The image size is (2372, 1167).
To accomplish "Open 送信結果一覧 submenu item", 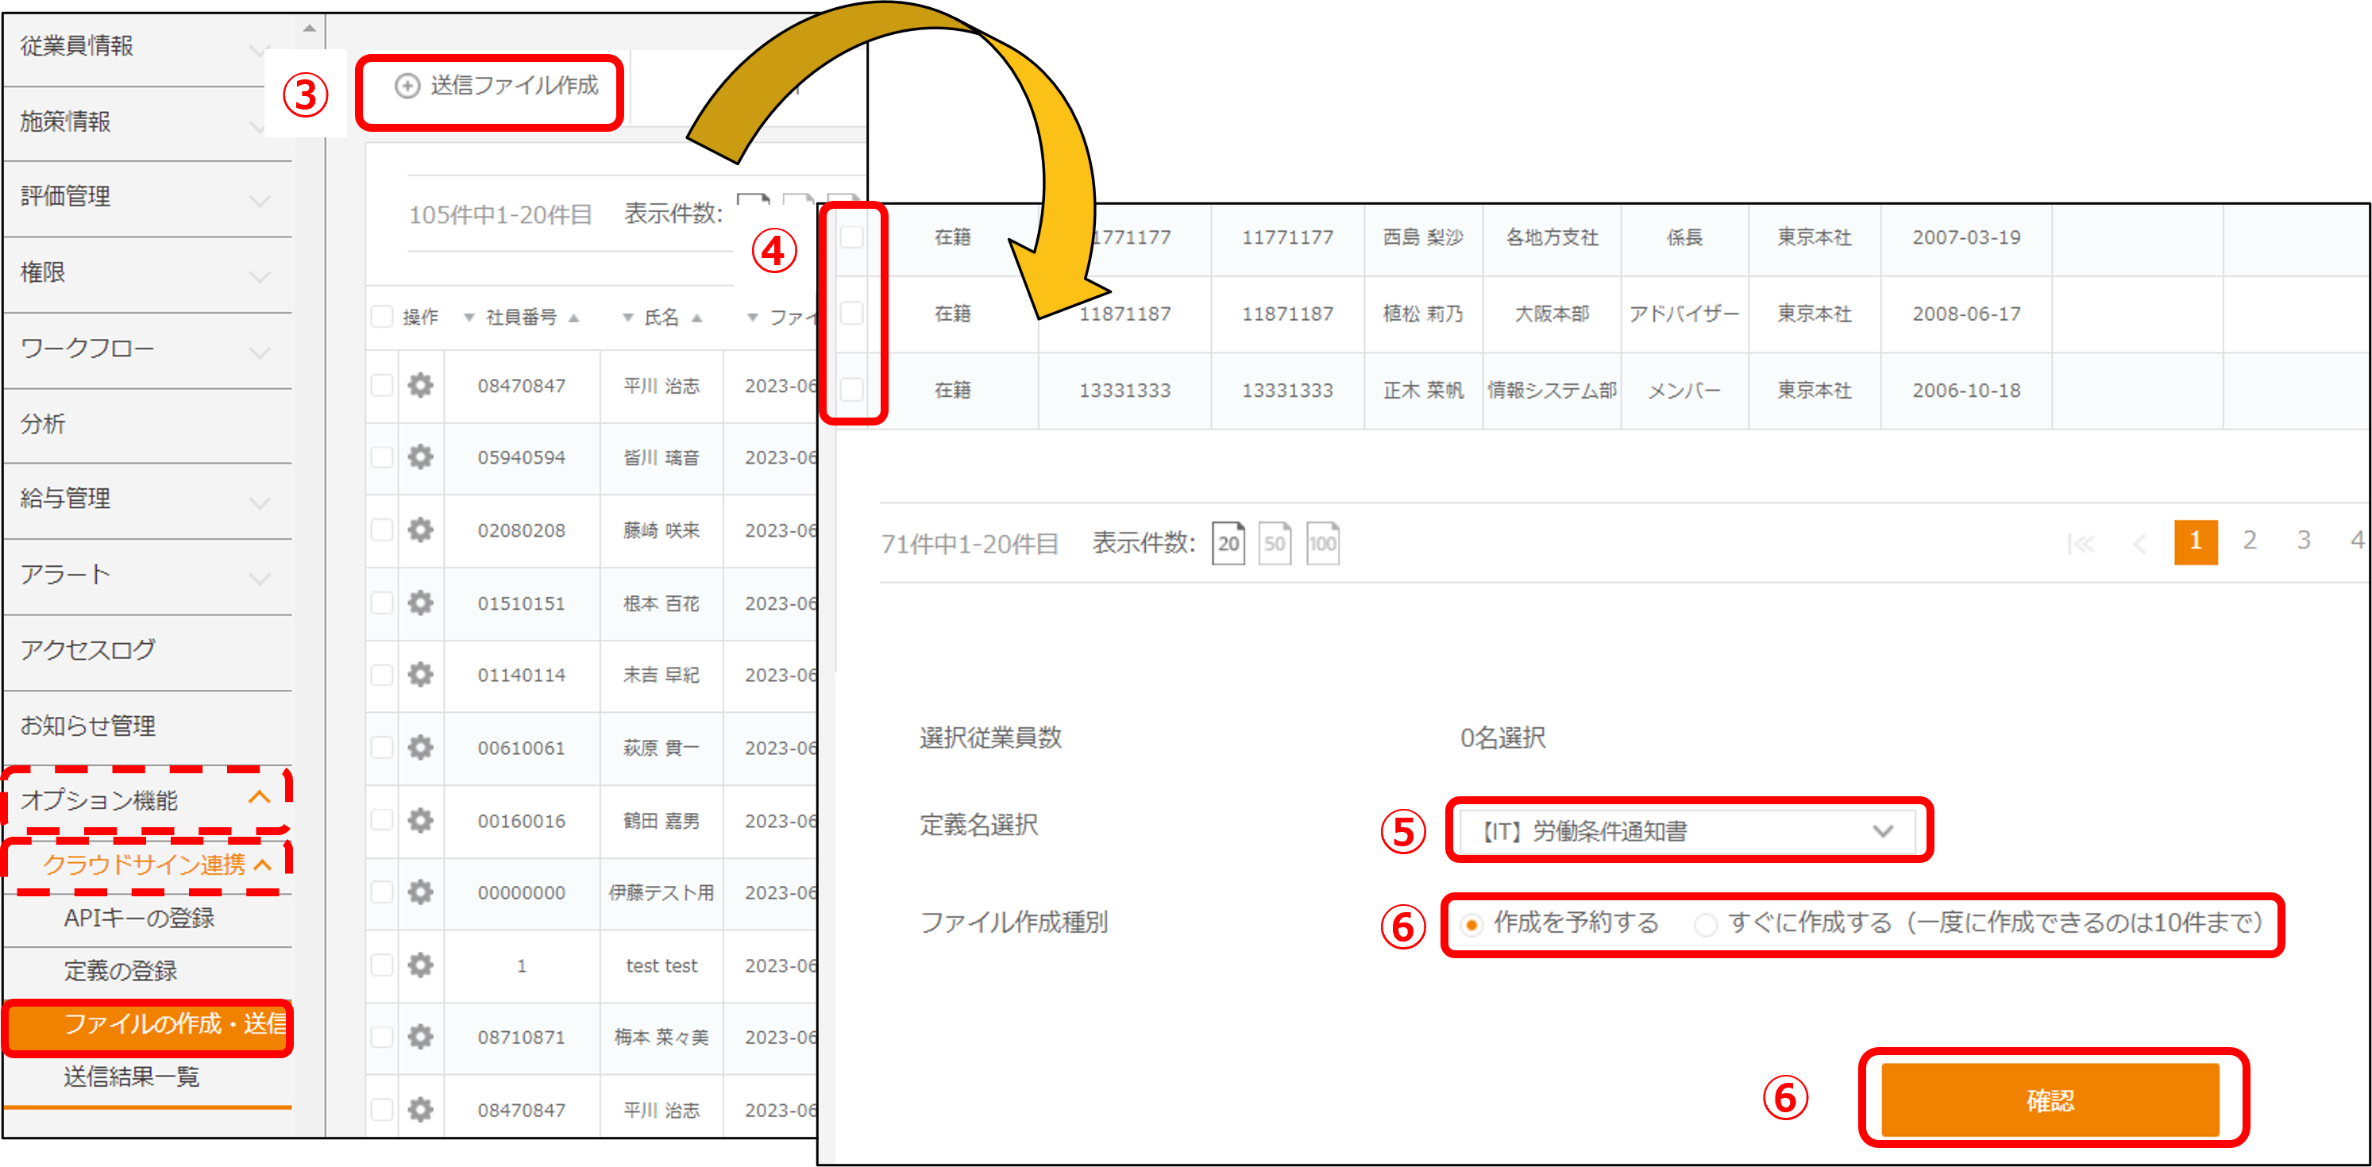I will pyautogui.click(x=132, y=1076).
